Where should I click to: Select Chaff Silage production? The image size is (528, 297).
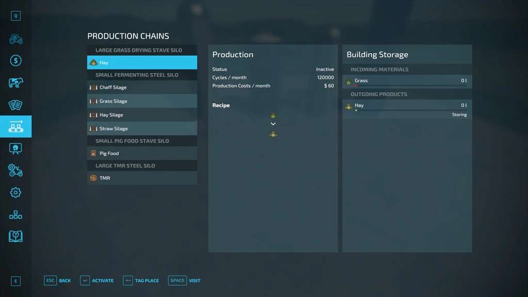point(142,87)
